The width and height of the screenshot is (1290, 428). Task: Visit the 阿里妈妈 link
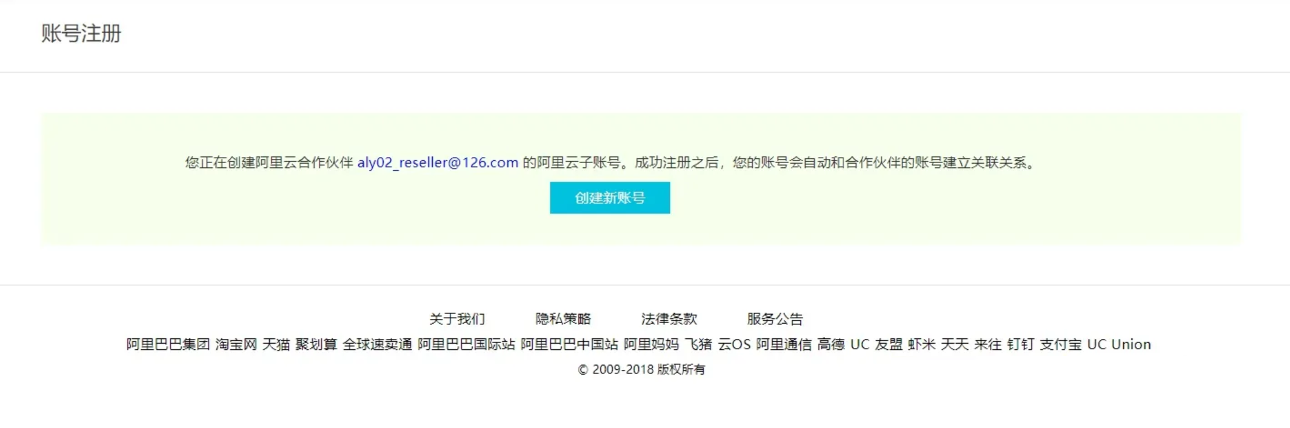click(651, 344)
